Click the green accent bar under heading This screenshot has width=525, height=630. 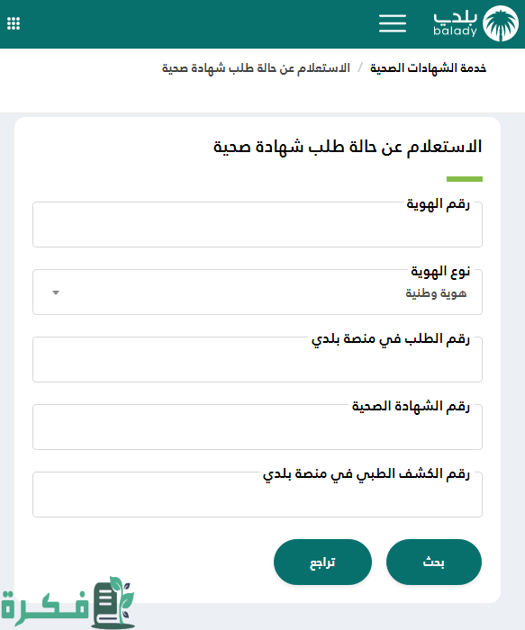[465, 179]
